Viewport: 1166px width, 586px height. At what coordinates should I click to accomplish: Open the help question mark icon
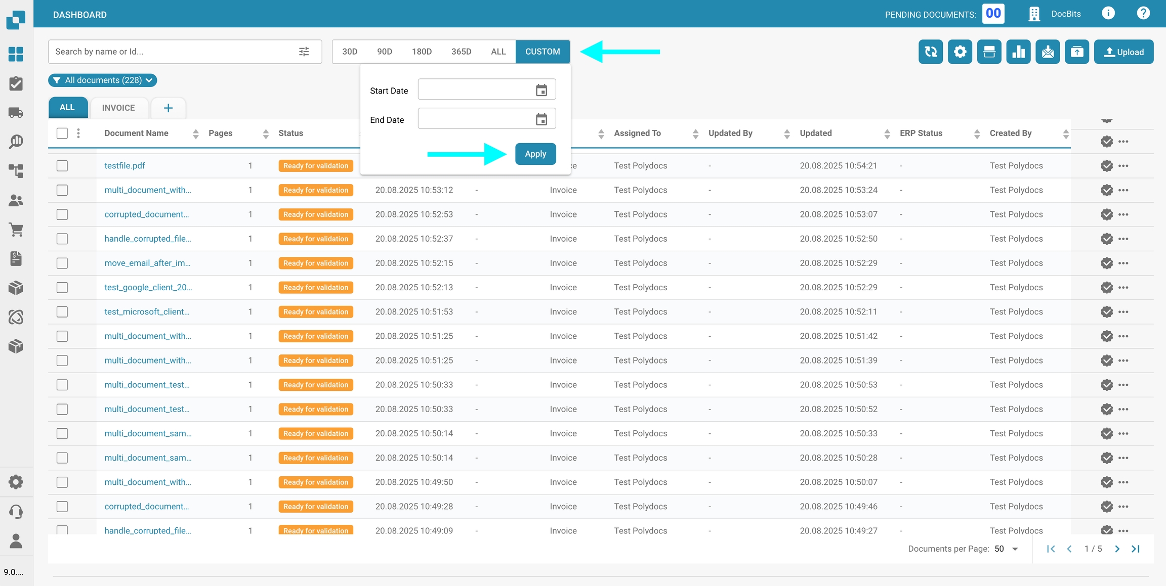1143,14
